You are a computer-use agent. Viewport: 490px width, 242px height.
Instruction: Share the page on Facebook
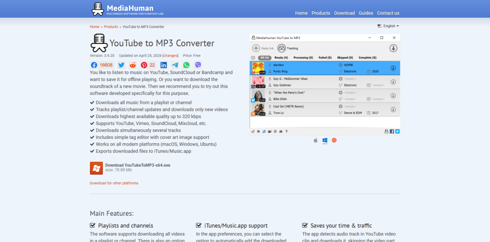[x=94, y=65]
